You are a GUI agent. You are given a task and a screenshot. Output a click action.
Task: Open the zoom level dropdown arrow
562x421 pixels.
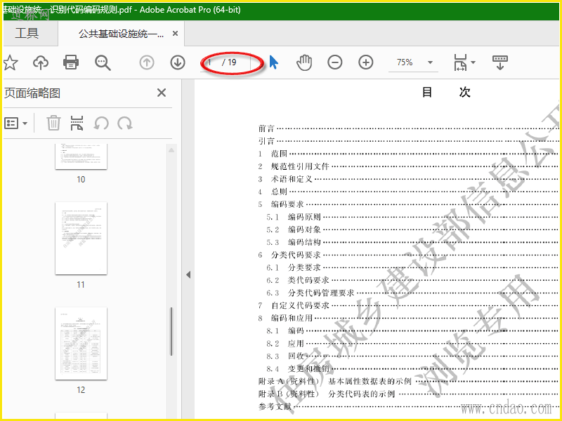[x=430, y=62]
